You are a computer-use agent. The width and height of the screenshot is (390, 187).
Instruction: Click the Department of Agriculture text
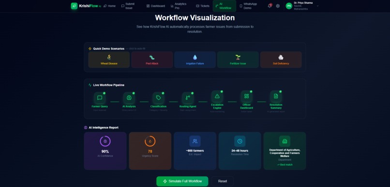tap(285, 153)
